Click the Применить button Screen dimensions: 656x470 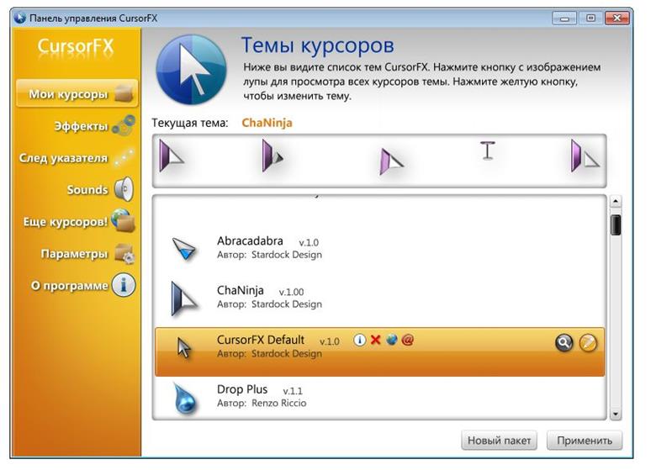pos(584,441)
